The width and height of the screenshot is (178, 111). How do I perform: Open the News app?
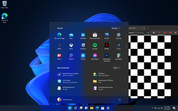click(59, 57)
